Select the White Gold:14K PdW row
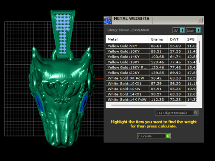 click(151, 99)
